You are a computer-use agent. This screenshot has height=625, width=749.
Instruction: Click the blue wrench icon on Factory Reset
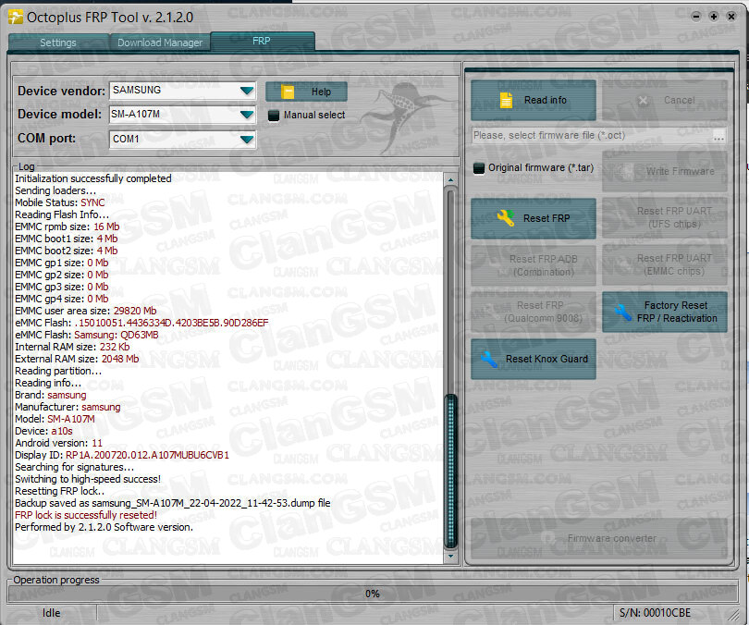(623, 312)
